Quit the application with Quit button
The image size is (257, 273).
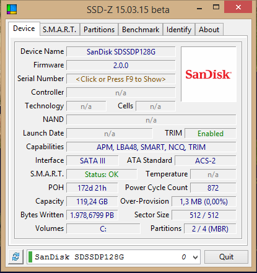(226, 257)
